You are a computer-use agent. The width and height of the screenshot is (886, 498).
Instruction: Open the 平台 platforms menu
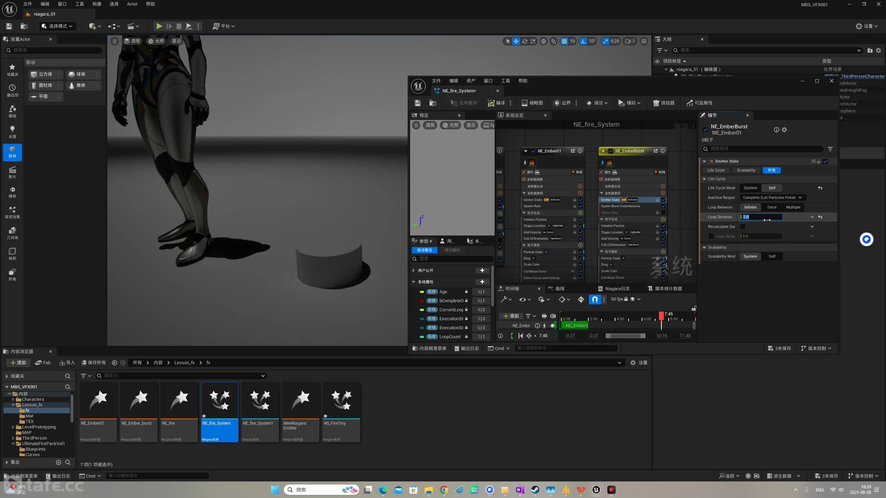coord(224,26)
